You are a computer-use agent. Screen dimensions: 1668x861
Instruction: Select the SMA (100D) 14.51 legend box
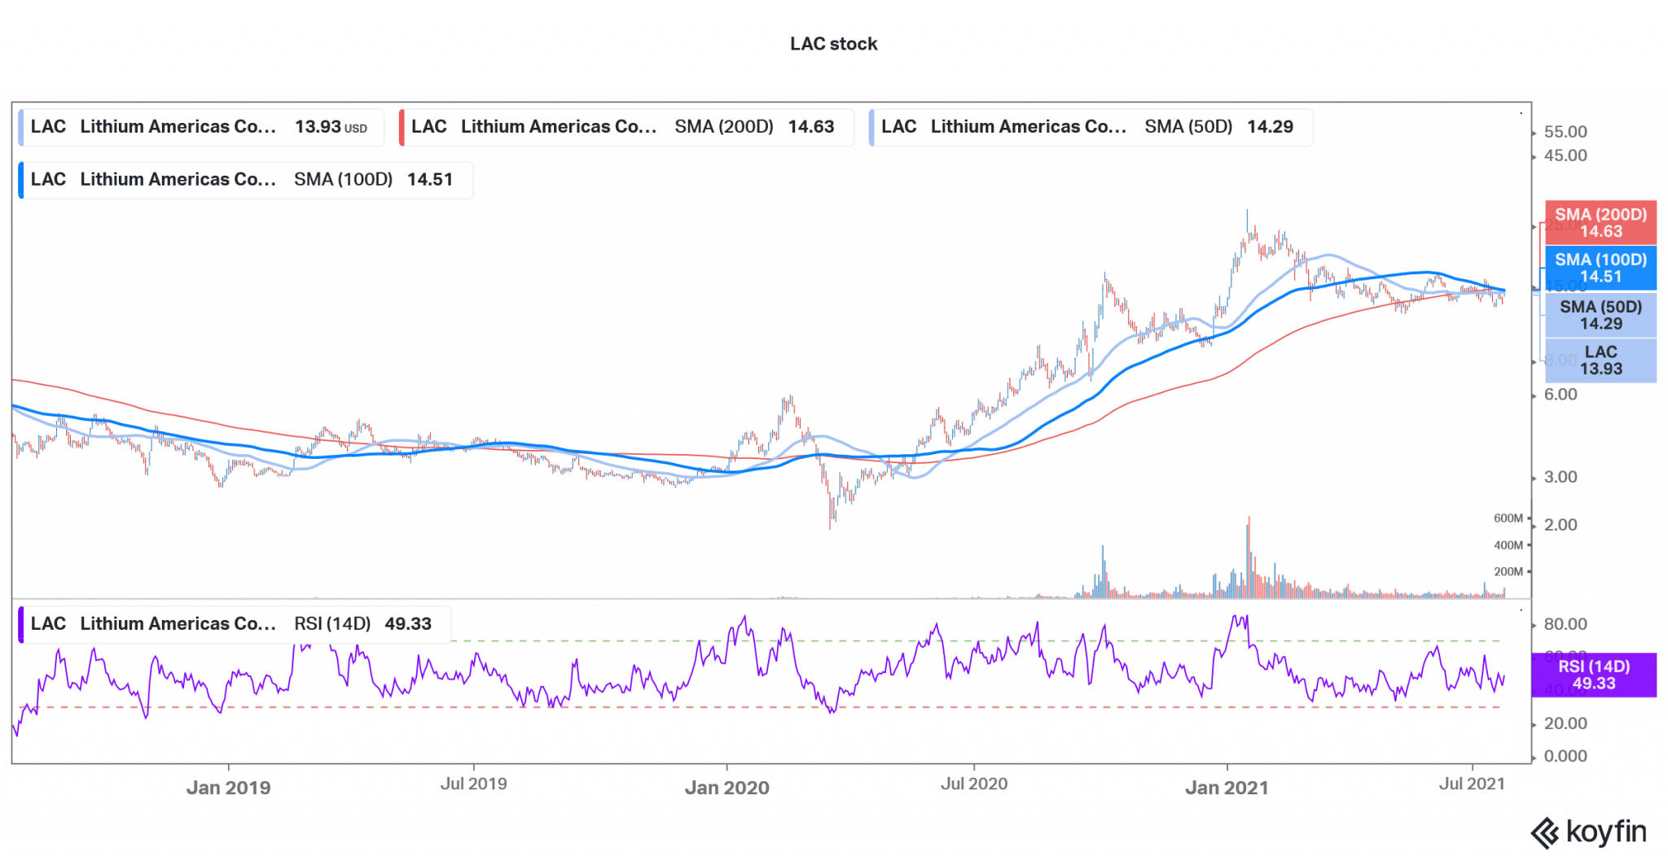[245, 180]
